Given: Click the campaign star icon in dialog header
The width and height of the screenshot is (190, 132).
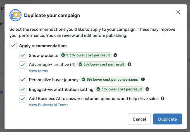Looking at the screenshot, I should 16,15.
